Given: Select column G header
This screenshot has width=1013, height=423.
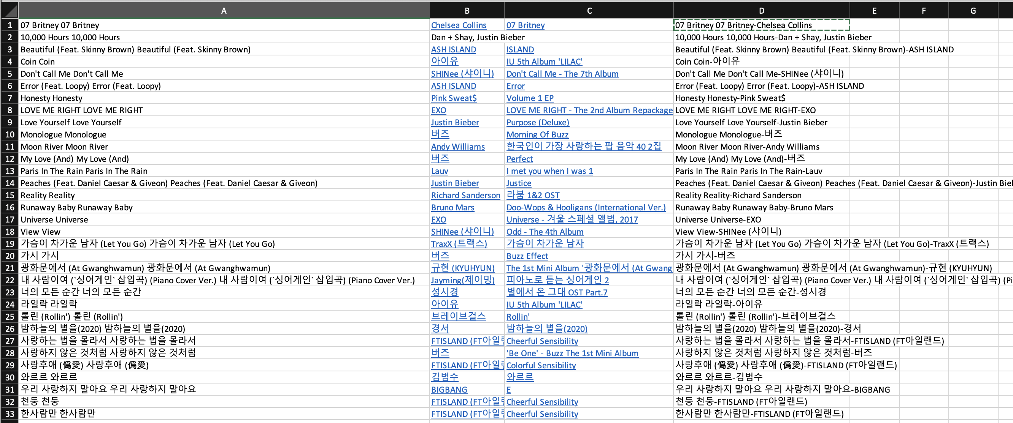Looking at the screenshot, I should pyautogui.click(x=973, y=11).
